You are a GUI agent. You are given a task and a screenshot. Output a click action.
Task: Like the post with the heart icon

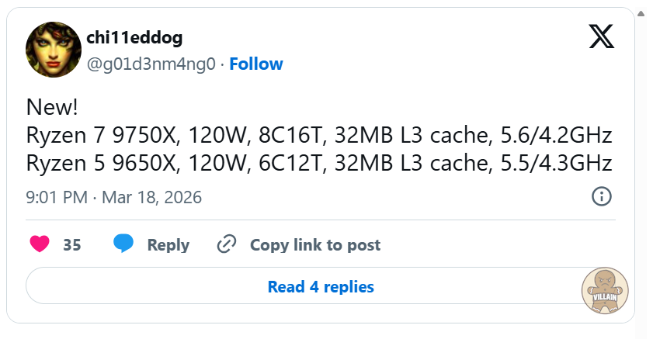click(39, 244)
